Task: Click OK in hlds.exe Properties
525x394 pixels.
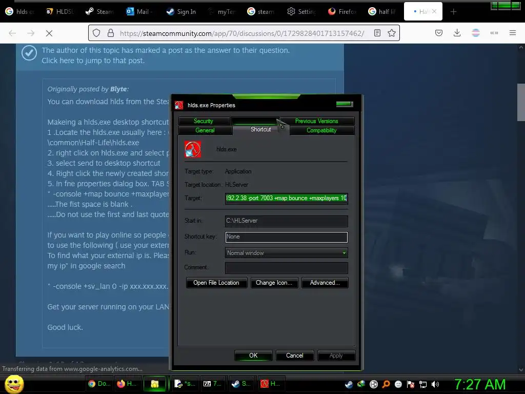Action: 253,356
